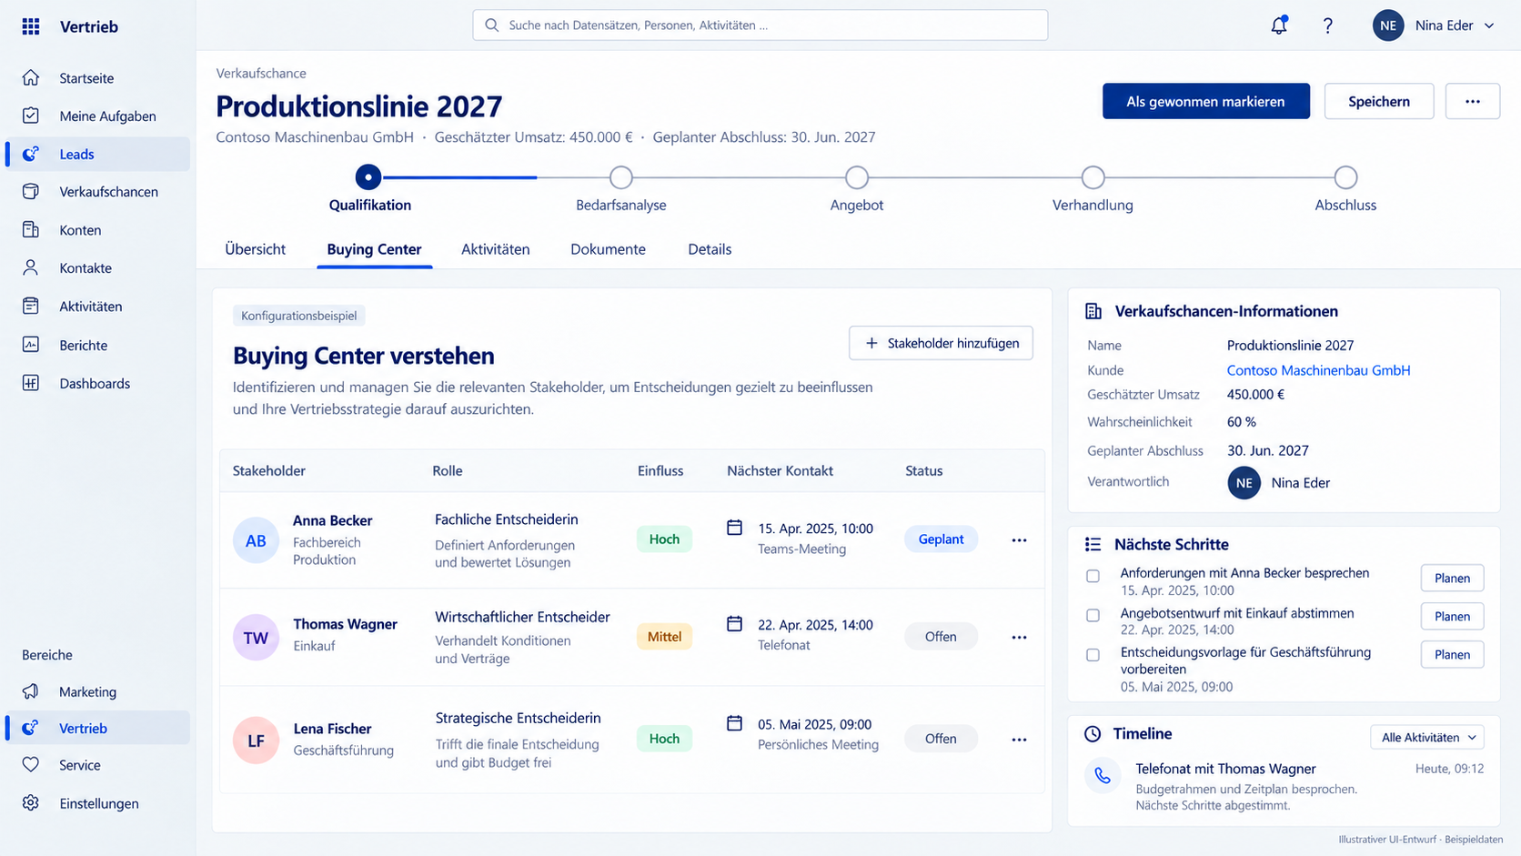Image resolution: width=1521 pixels, height=856 pixels.
Task: Check 'Entscheidungsvorlage für Geschäftsführung vorbereiten'
Action: click(x=1093, y=655)
